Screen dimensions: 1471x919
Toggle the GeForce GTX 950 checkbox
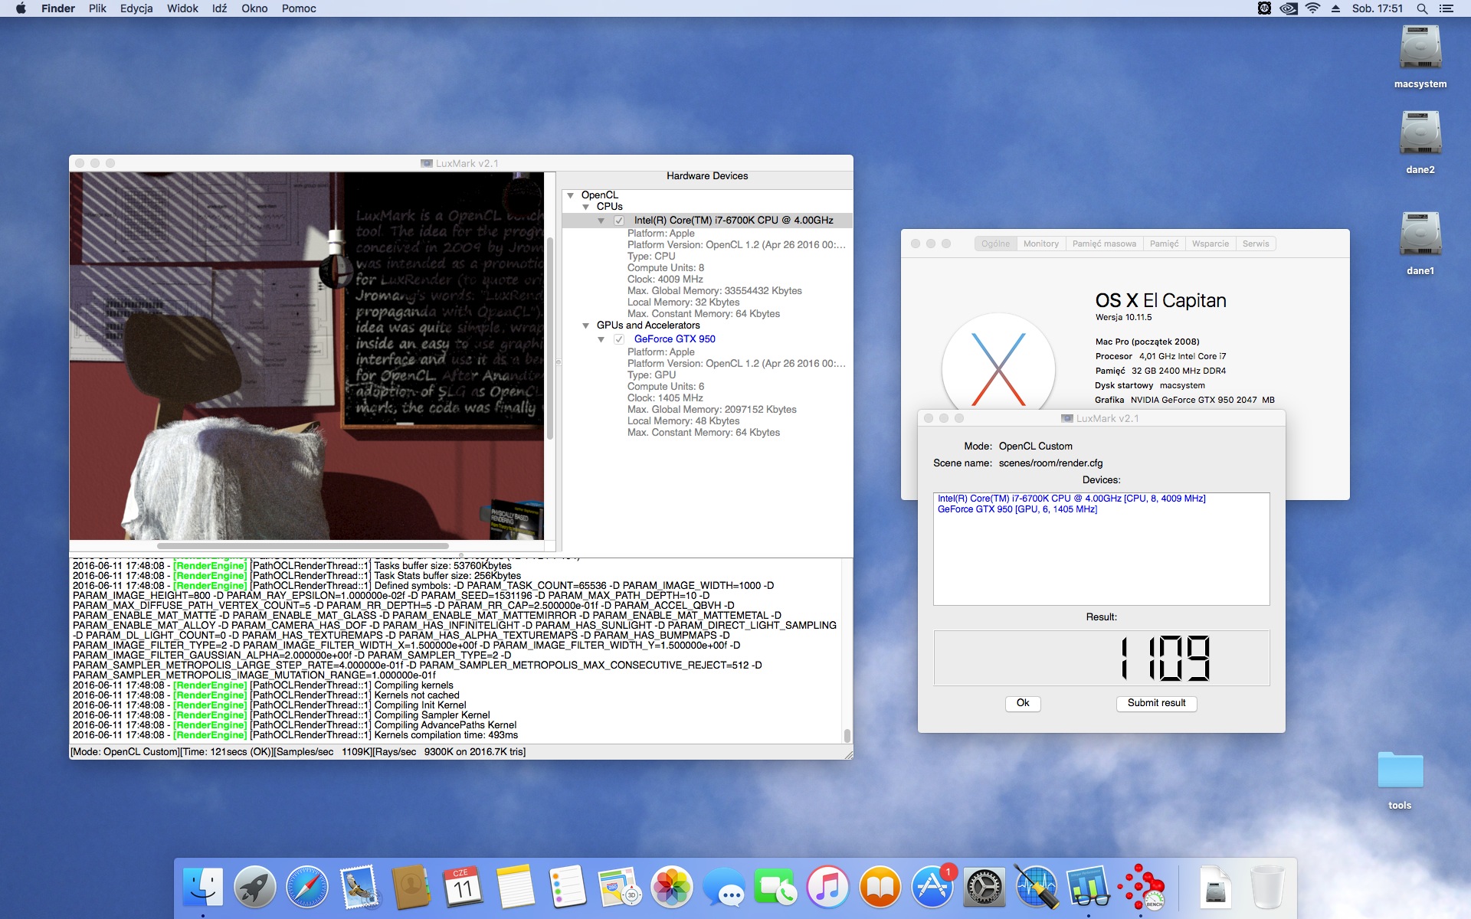point(619,339)
